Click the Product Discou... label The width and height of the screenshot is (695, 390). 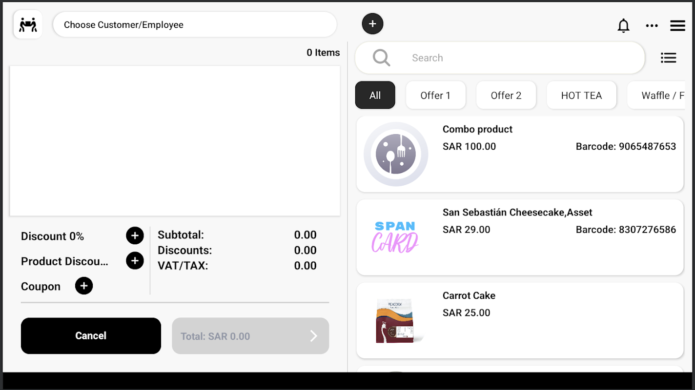(x=64, y=261)
